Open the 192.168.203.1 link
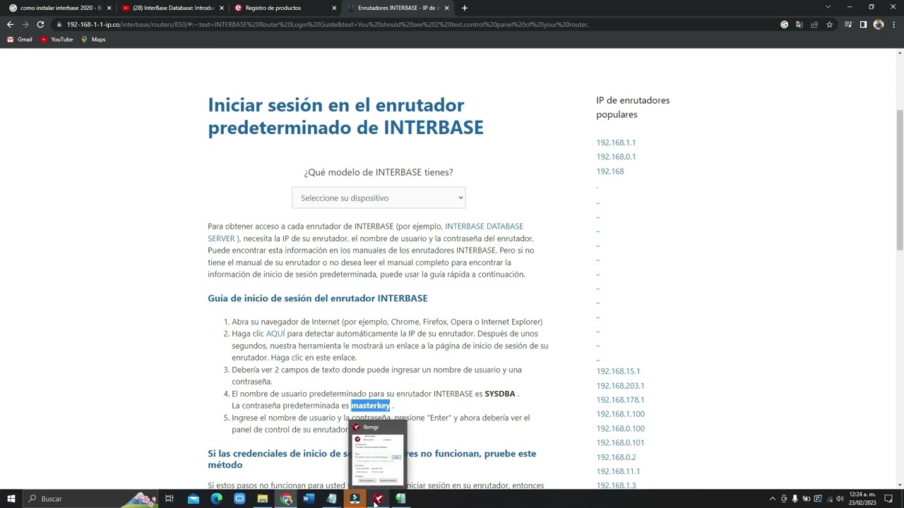Image resolution: width=904 pixels, height=508 pixels. (x=620, y=386)
